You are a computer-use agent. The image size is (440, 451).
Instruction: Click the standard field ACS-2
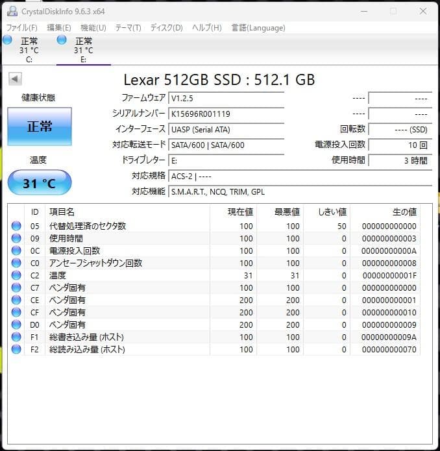pyautogui.click(x=300, y=176)
